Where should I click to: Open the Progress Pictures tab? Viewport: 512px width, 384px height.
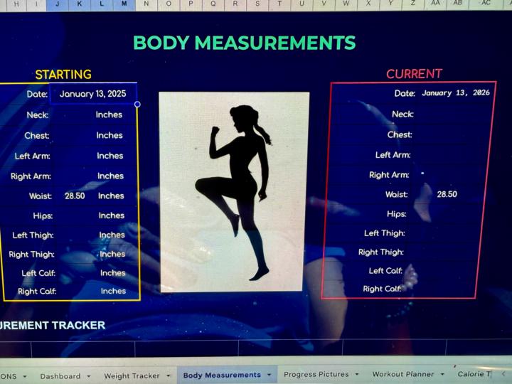316,374
